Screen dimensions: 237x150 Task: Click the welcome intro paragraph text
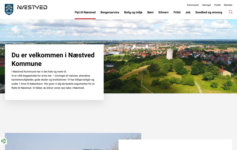[x=53, y=80]
